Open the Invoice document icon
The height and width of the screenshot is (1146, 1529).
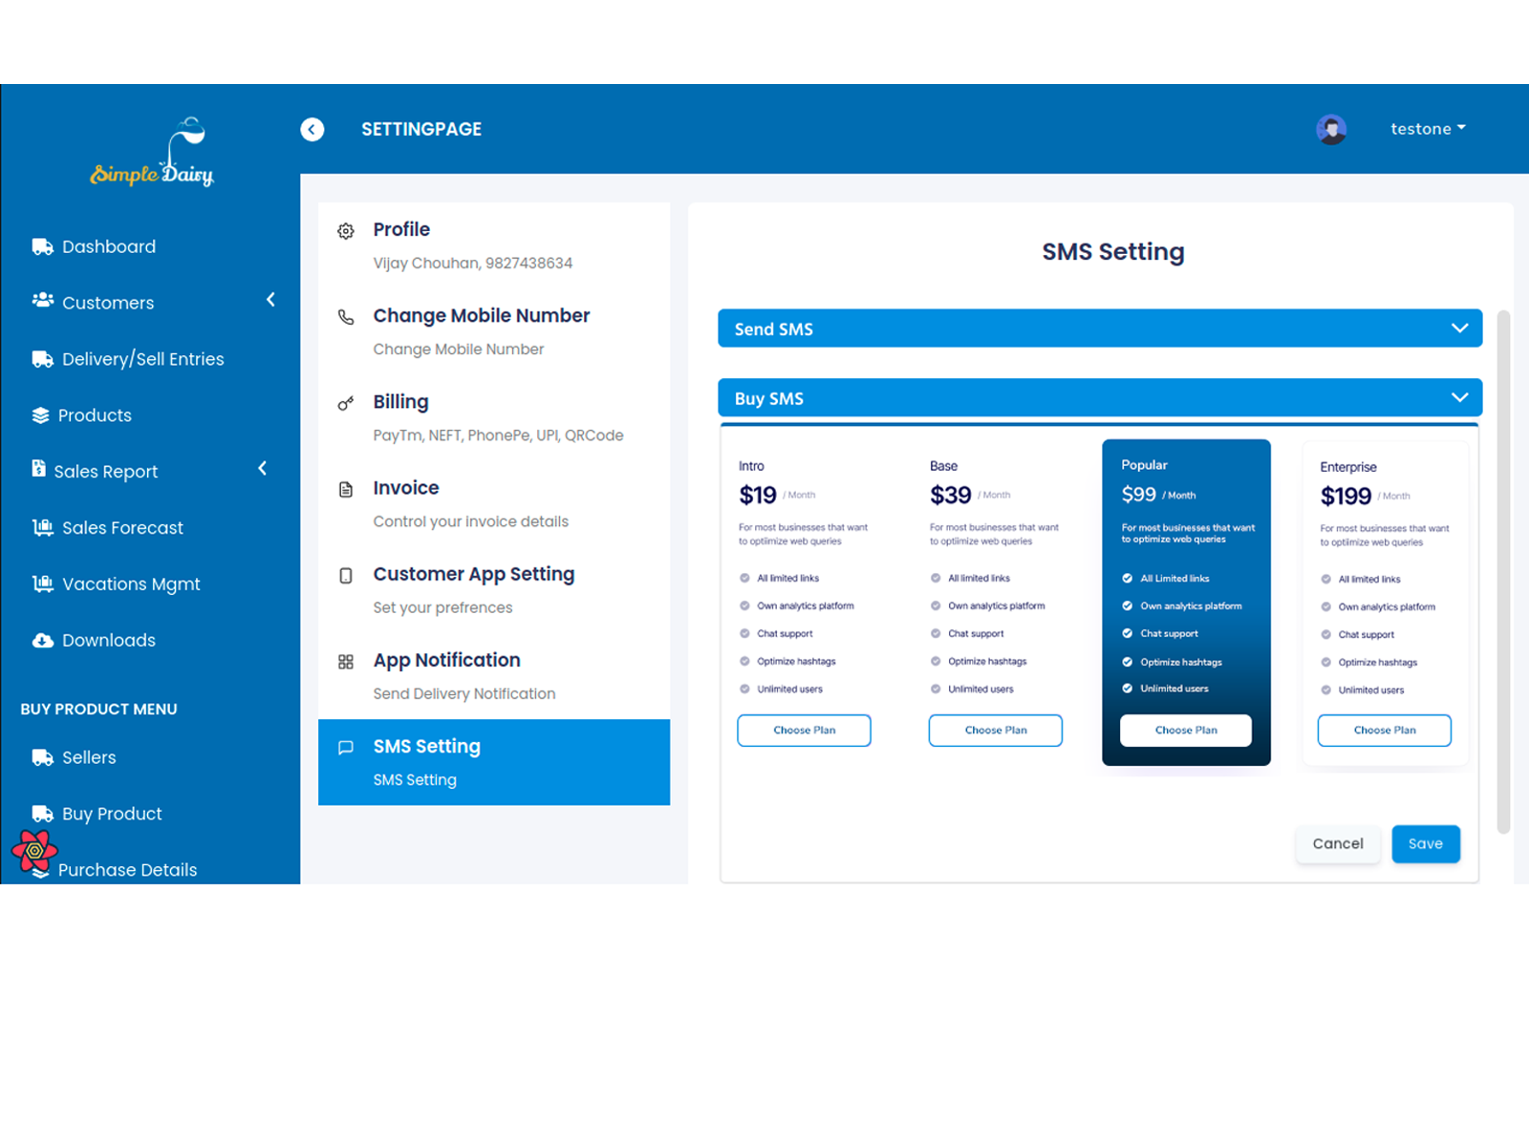pyautogui.click(x=346, y=488)
